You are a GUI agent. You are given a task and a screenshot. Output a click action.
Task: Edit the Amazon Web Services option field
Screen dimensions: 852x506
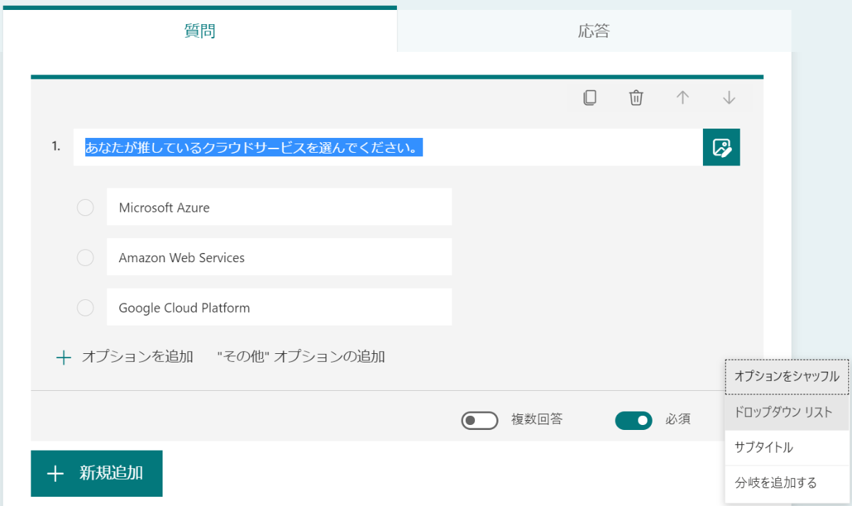tap(279, 257)
